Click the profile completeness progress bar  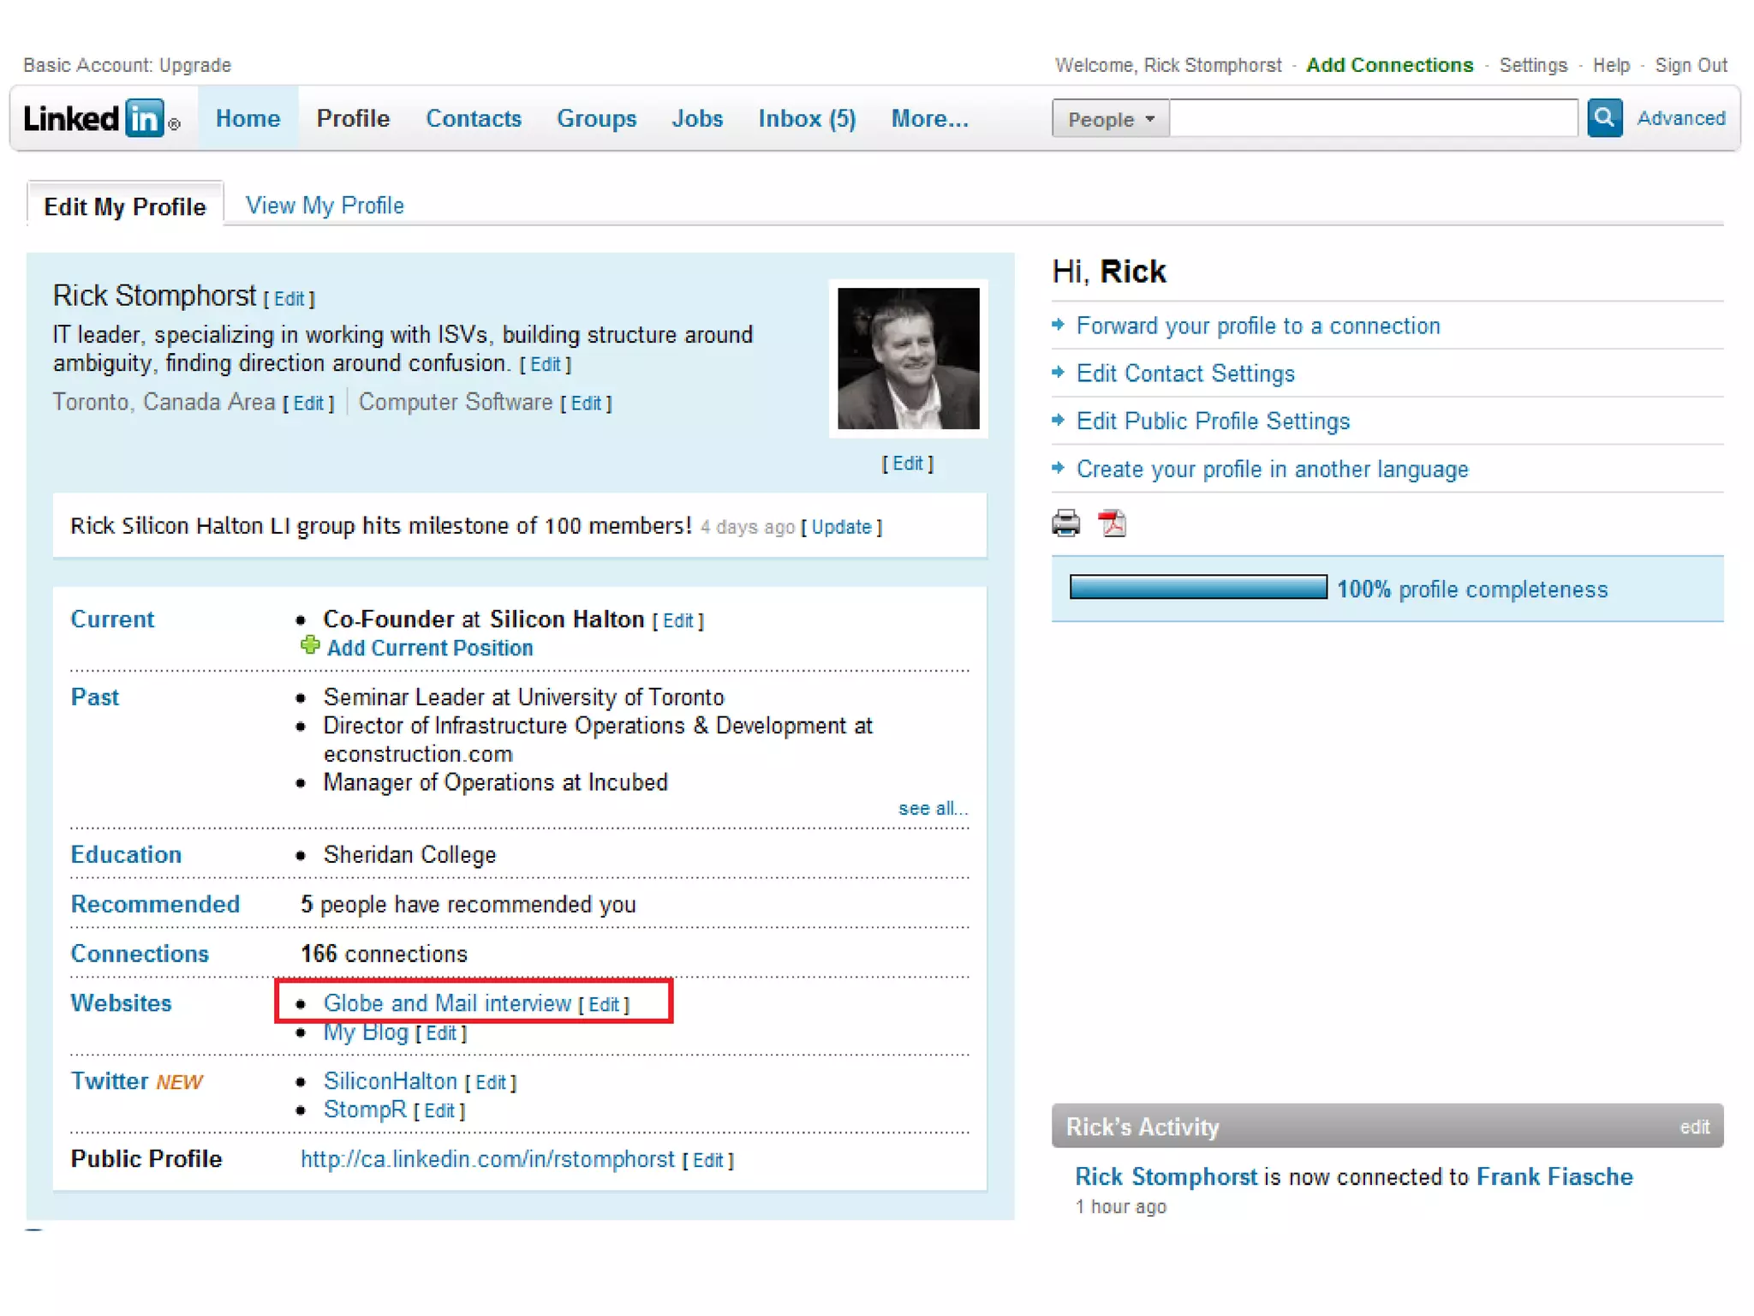click(x=1197, y=588)
